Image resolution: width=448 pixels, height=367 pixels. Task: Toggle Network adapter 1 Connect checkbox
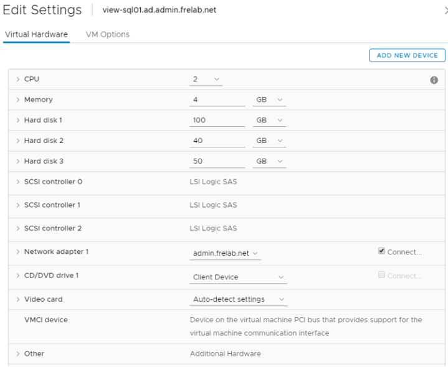click(381, 251)
